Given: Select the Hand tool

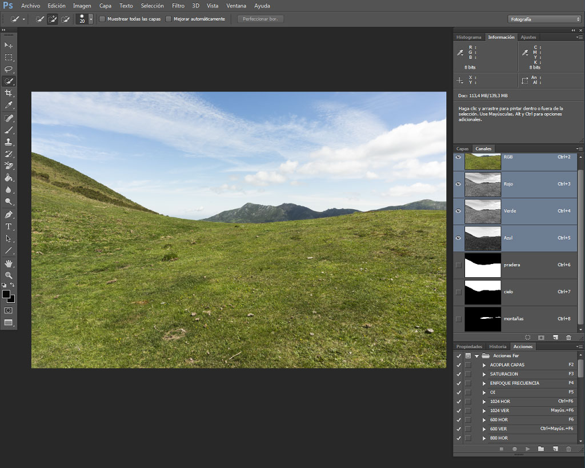Looking at the screenshot, I should [9, 263].
